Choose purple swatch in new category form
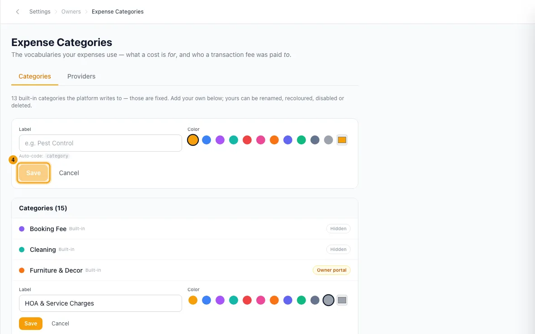Screen dimensions: 535x334 pyautogui.click(x=220, y=140)
